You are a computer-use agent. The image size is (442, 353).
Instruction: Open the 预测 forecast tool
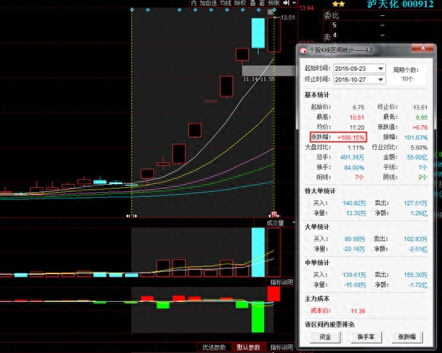coord(274,3)
